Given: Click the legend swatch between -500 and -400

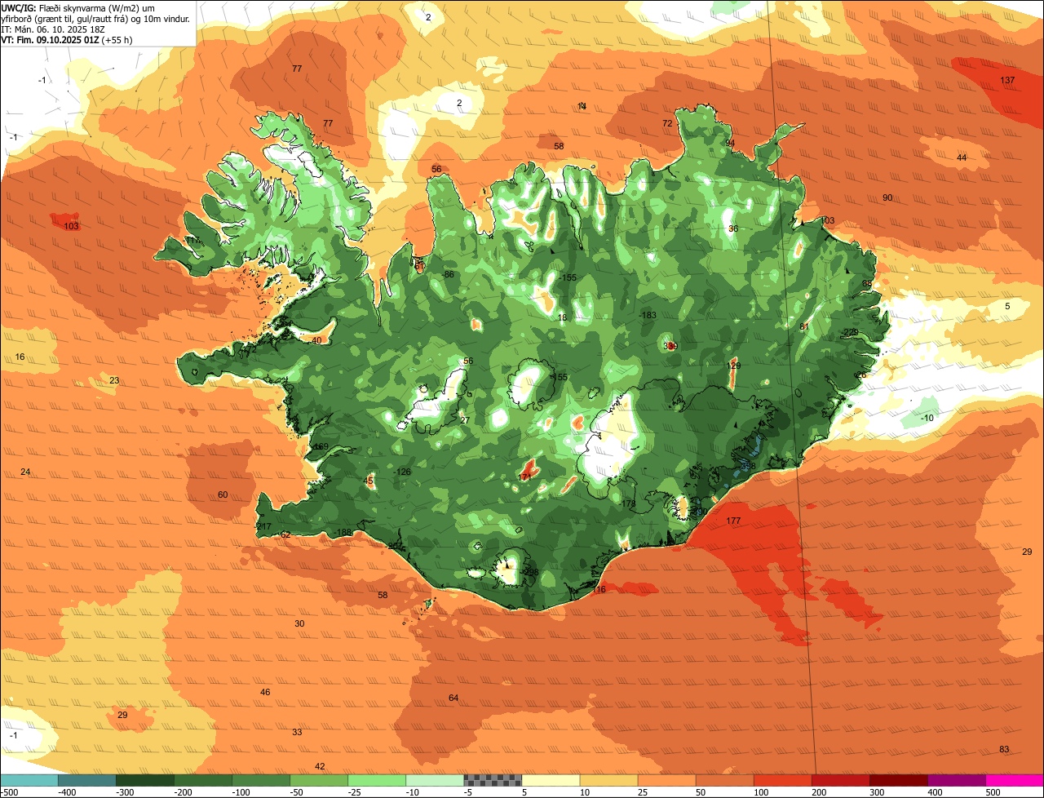Looking at the screenshot, I should coord(29,780).
